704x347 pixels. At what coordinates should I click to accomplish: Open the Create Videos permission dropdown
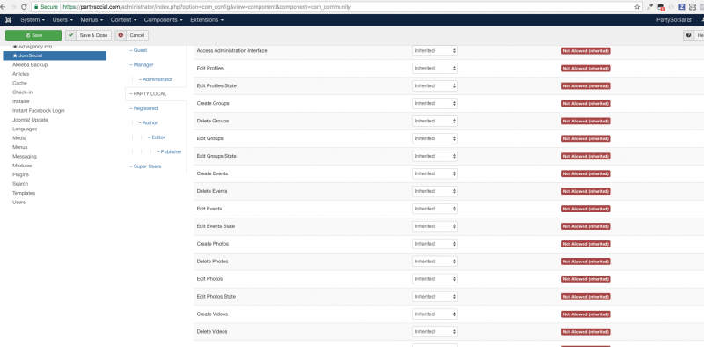pos(435,314)
